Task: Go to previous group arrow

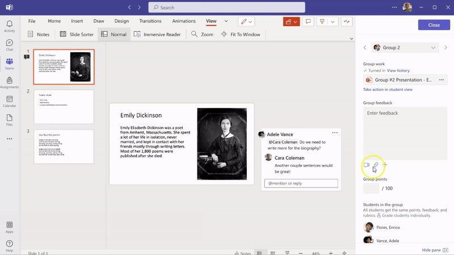Action: pyautogui.click(x=365, y=48)
